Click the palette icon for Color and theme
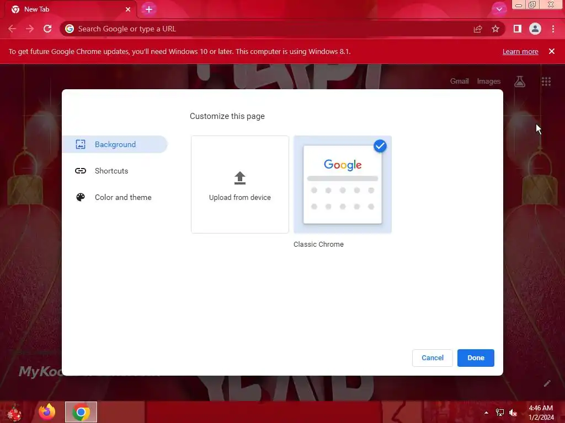Screen dimensions: 565x423 coord(81,197)
